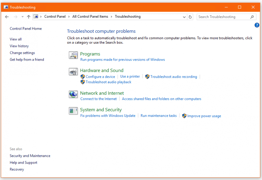The height and width of the screenshot is (180, 262).
Task: Open the Troubleshoot audio playback link
Action: [108, 82]
